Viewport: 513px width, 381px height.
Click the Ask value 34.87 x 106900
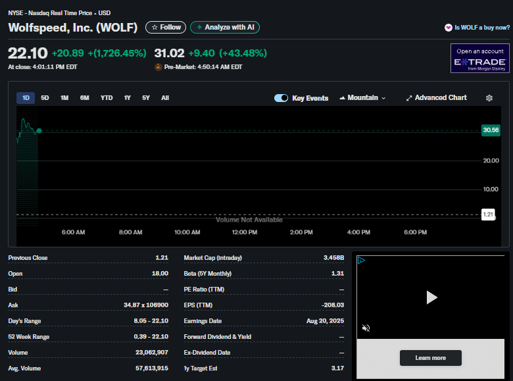(146, 305)
